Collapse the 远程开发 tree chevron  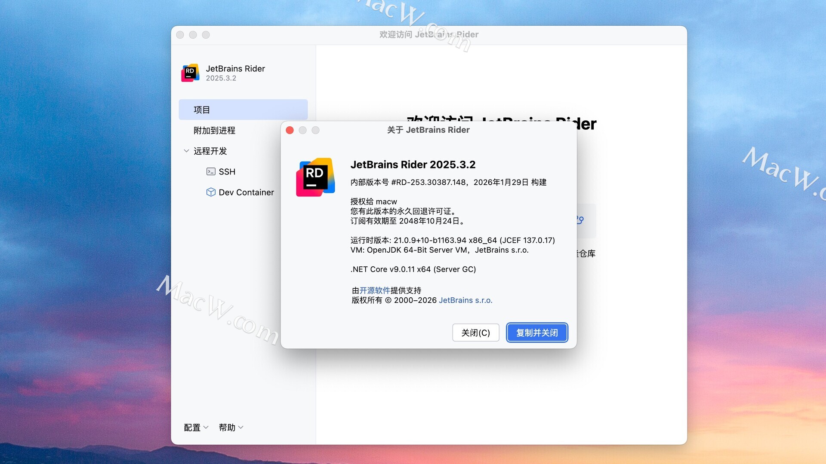click(x=186, y=151)
